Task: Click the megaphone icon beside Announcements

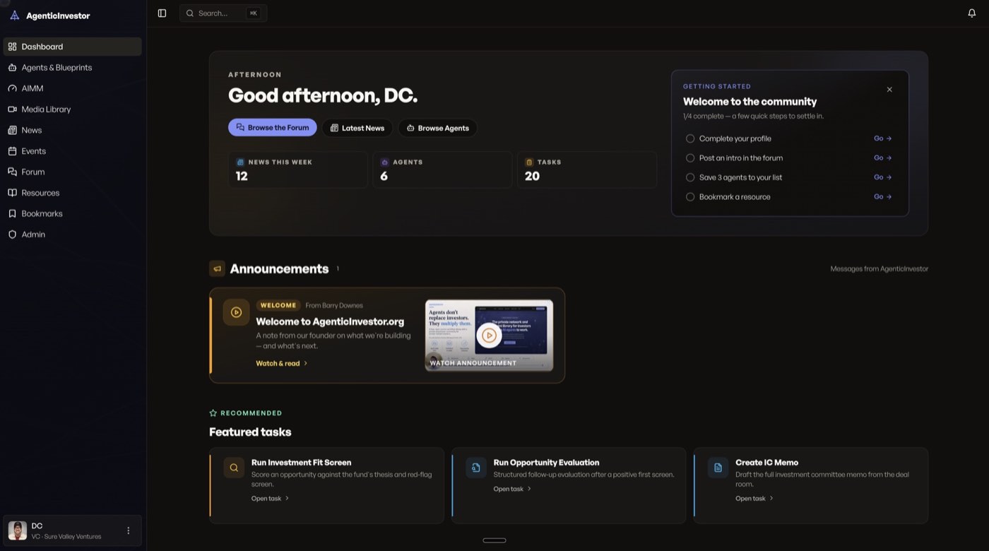Action: point(217,268)
